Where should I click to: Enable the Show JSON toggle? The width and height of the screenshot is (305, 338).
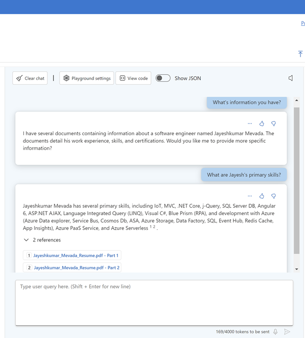click(x=163, y=78)
